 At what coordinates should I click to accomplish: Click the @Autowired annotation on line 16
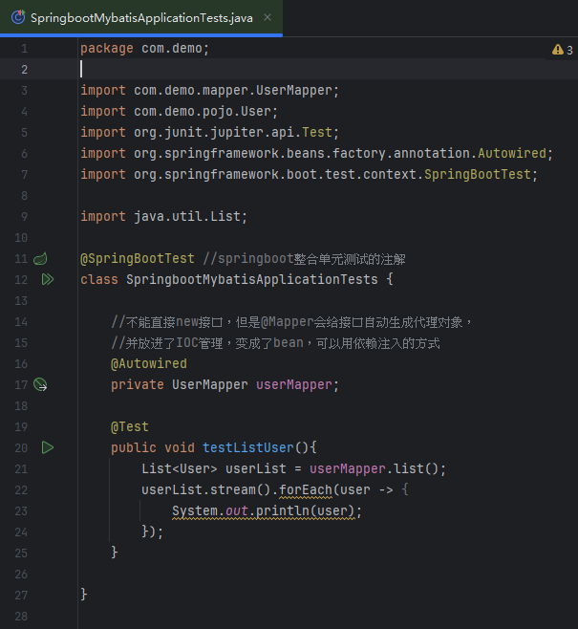149,364
